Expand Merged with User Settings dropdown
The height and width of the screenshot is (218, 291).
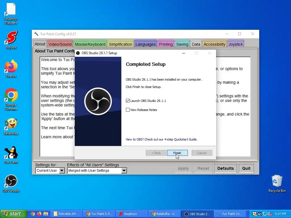[124, 170]
